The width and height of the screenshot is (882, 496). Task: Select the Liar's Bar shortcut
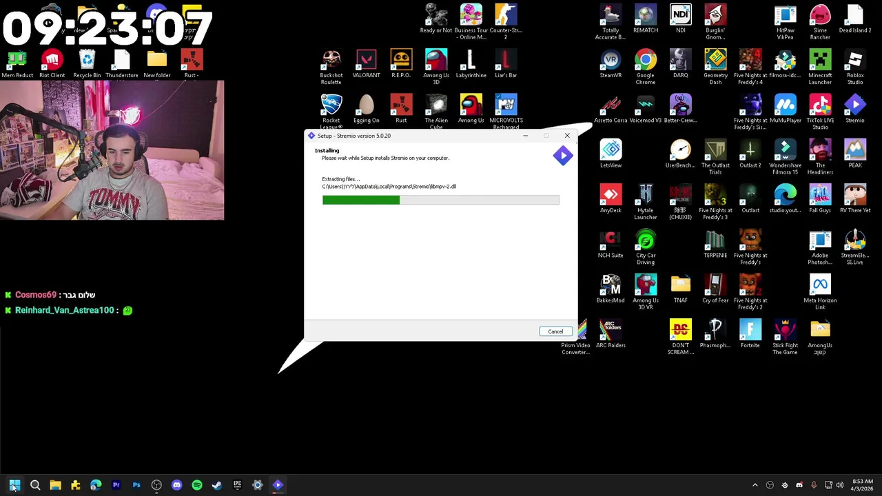[x=506, y=64]
